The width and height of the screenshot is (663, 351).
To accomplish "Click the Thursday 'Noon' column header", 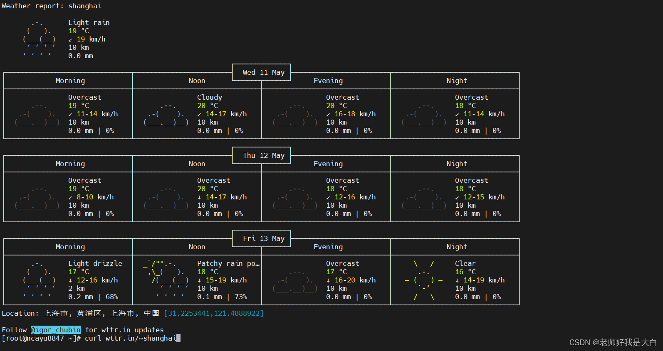I will point(197,164).
